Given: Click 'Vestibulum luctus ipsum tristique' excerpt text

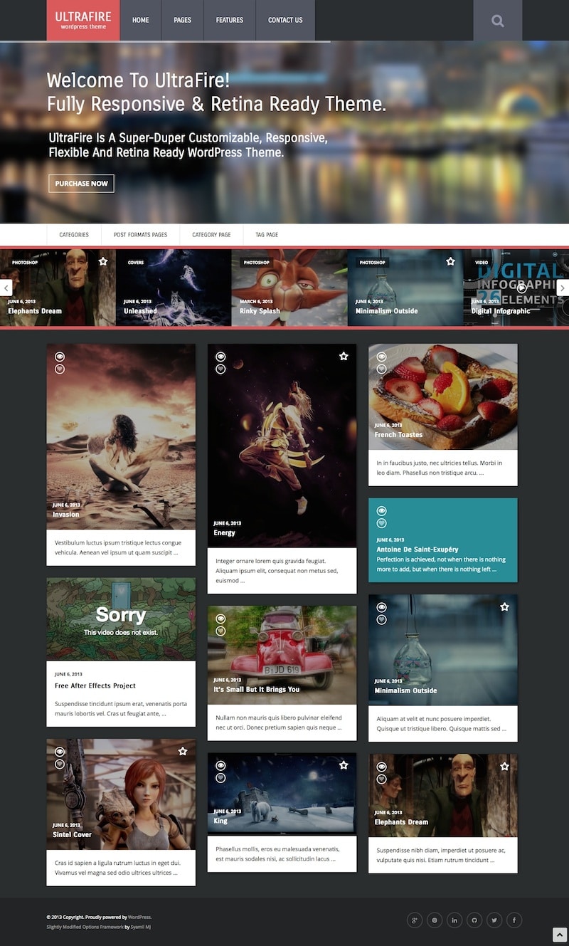Looking at the screenshot, I should [117, 547].
